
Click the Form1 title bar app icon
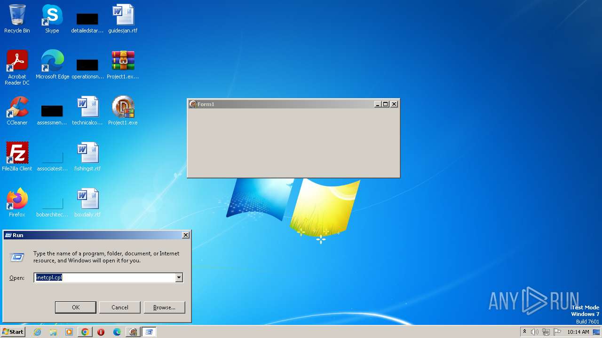[x=193, y=104]
